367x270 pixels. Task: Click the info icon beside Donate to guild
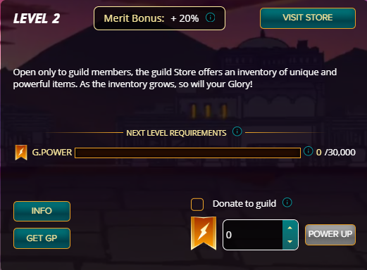pyautogui.click(x=287, y=202)
